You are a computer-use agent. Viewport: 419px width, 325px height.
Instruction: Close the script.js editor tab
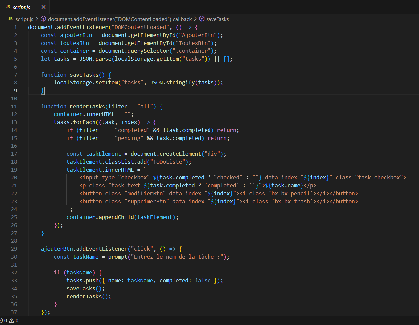tap(43, 7)
